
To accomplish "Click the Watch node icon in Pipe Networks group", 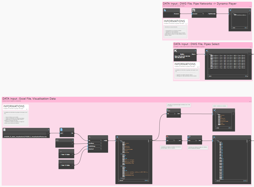I will (x=231, y=10).
